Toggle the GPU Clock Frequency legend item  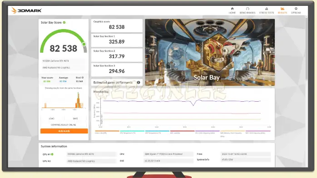pos(258,132)
